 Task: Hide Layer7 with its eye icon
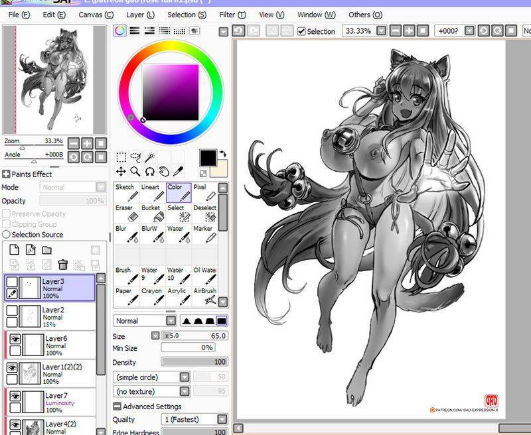tap(15, 396)
